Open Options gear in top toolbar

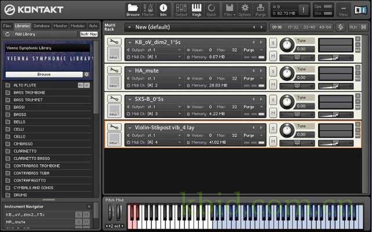pos(245,9)
